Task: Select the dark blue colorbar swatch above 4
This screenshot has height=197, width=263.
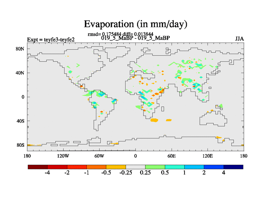Action: click(x=233, y=167)
